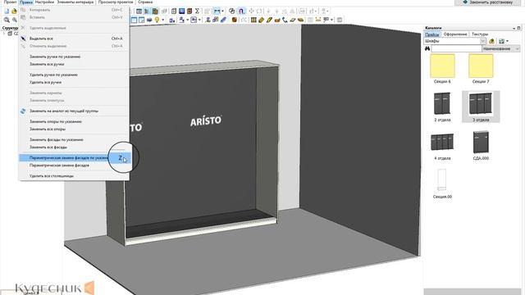Viewport: 525px width, 295px height.
Task: Click the brown cabinet icon beside Sigma
Action: (x=189, y=11)
